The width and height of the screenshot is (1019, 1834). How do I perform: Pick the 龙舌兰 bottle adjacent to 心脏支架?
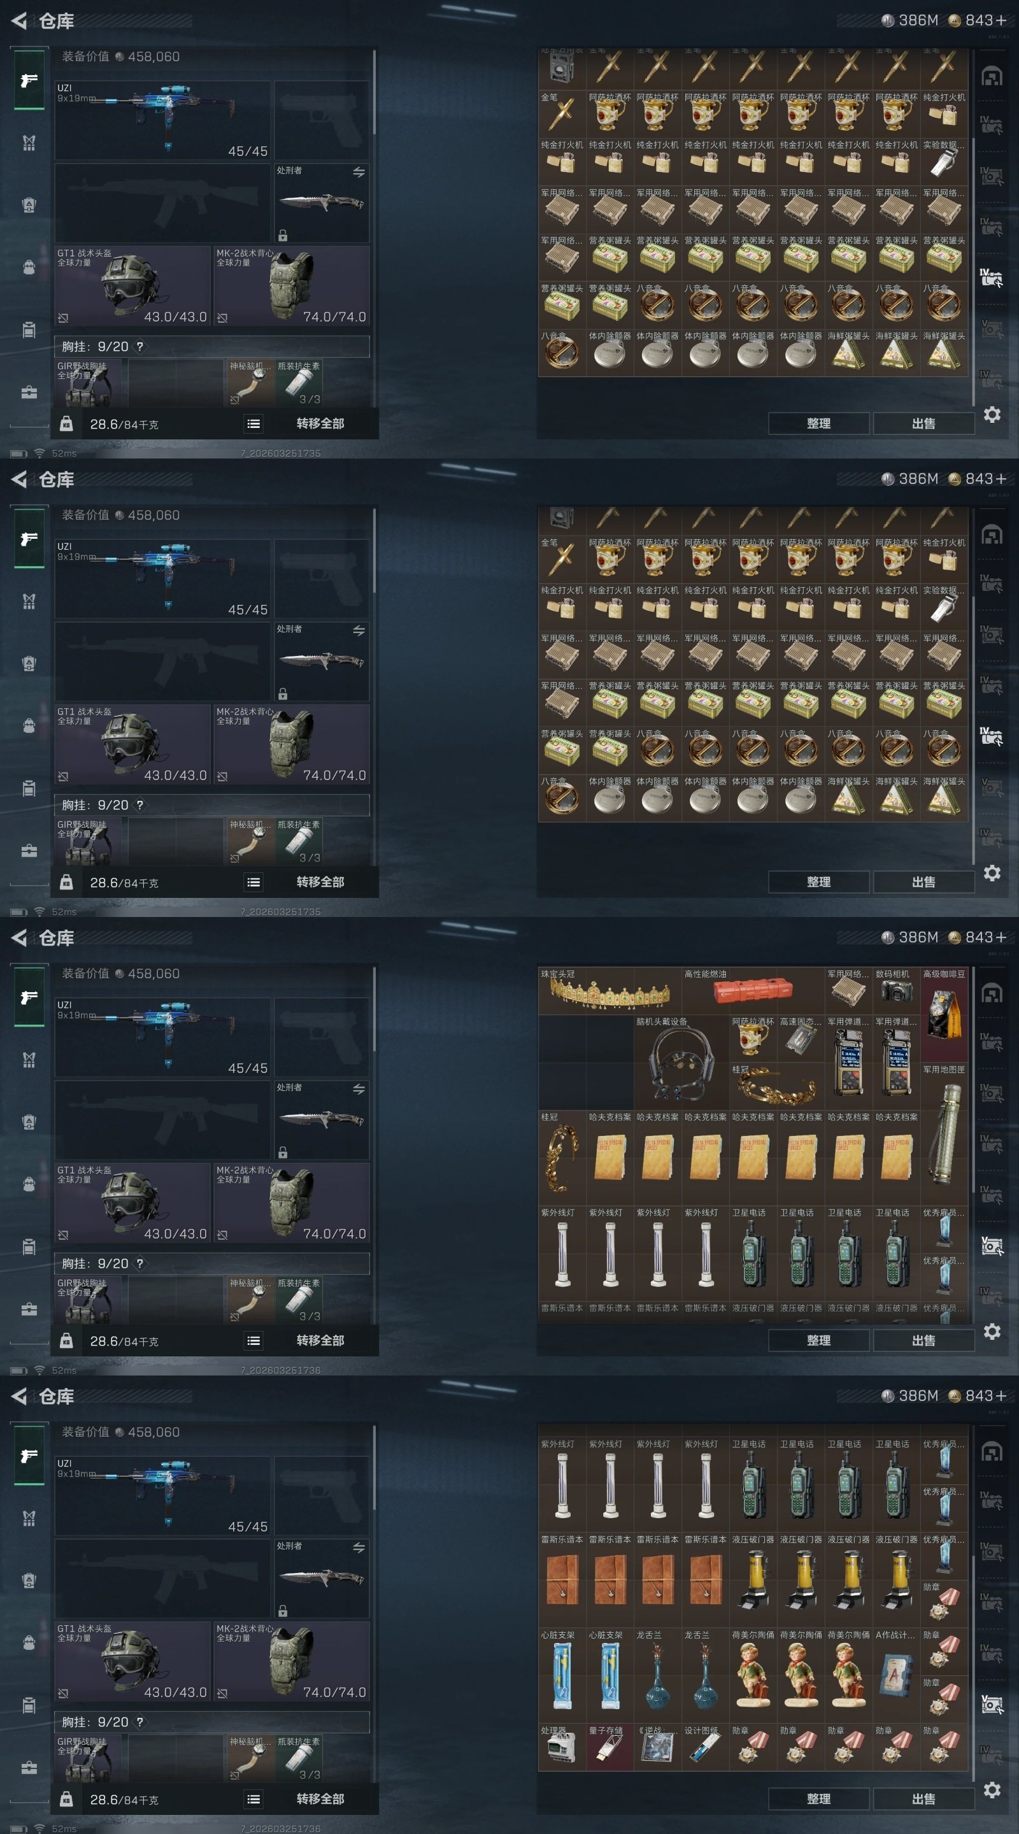pos(657,1675)
